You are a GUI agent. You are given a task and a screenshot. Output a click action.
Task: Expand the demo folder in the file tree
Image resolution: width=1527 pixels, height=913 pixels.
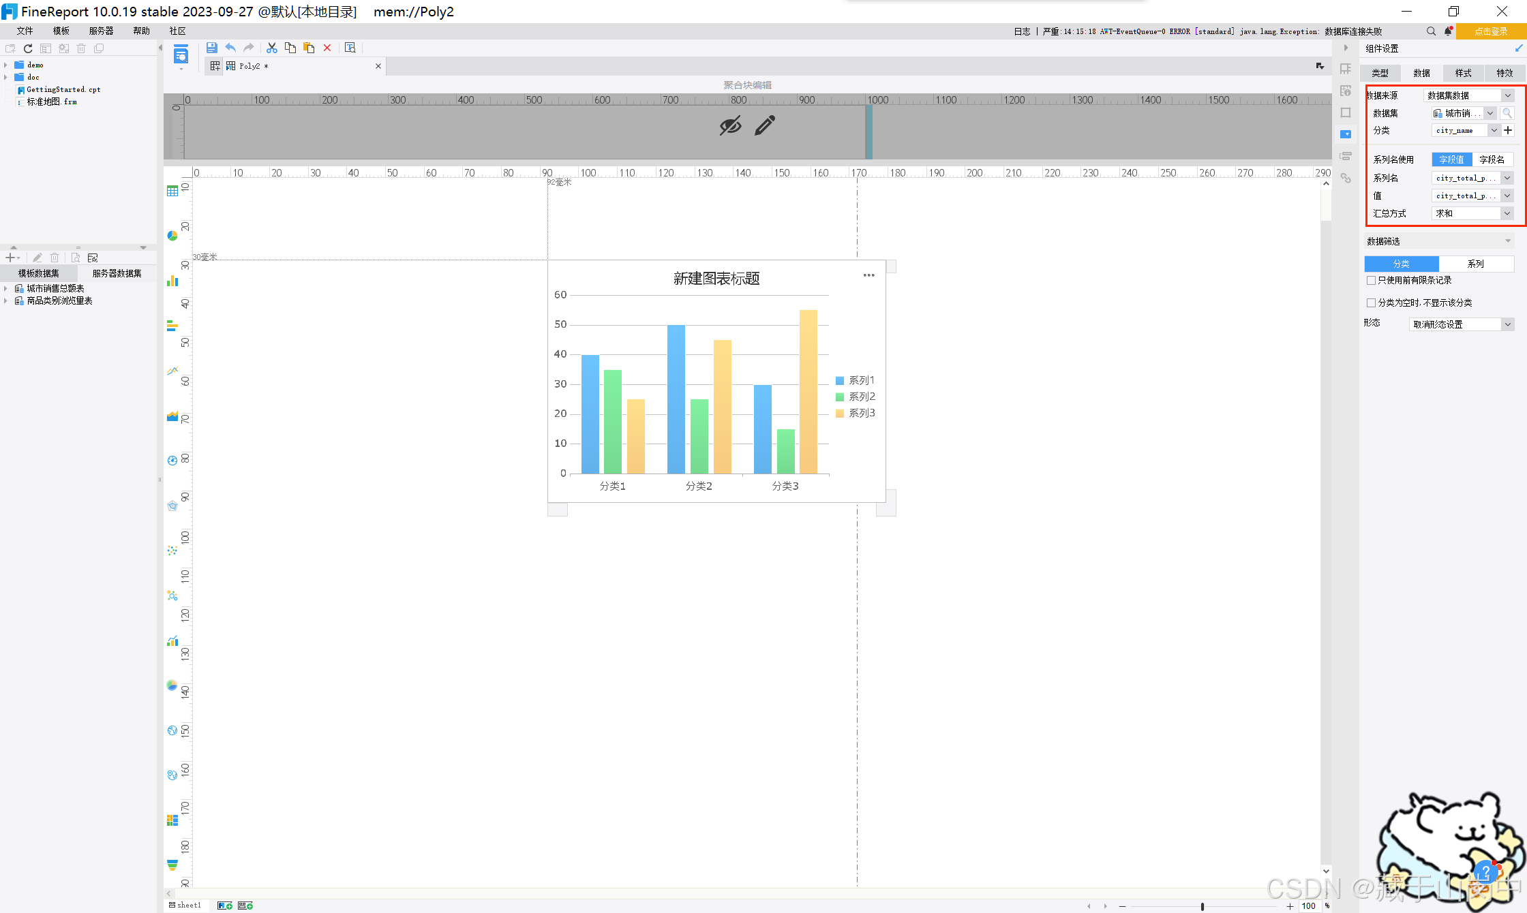pos(5,65)
